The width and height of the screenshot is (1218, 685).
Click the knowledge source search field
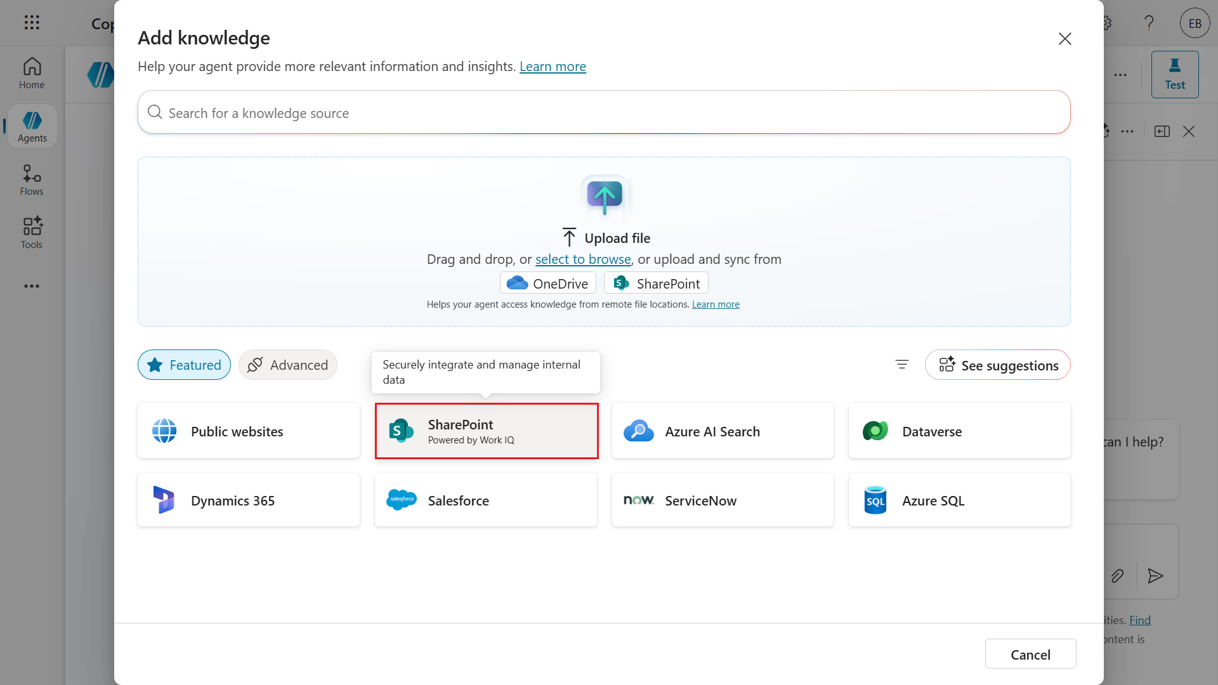[604, 112]
